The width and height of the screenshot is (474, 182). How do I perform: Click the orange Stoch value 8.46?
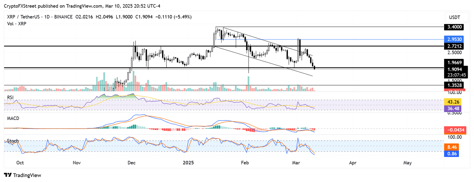pyautogui.click(x=451, y=147)
